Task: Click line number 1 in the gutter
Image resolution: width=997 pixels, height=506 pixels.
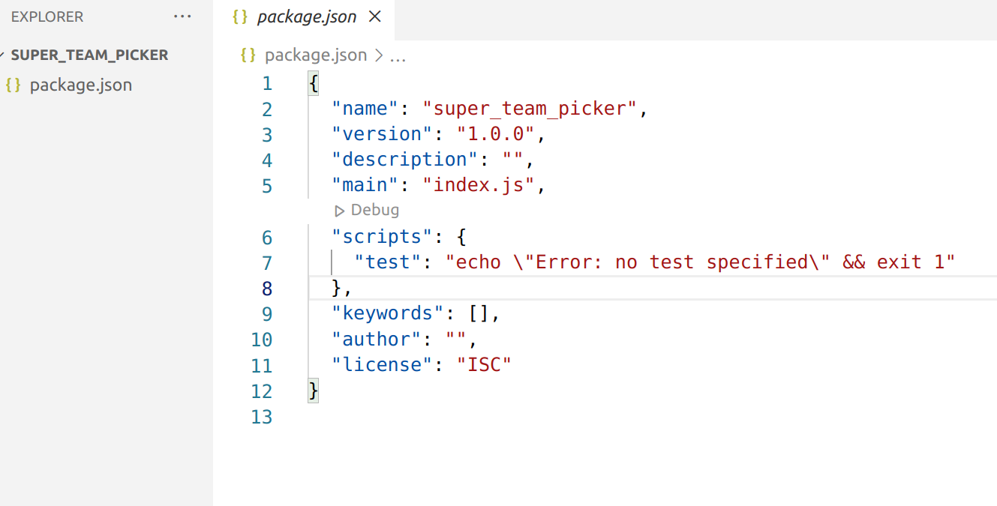Action: 267,83
